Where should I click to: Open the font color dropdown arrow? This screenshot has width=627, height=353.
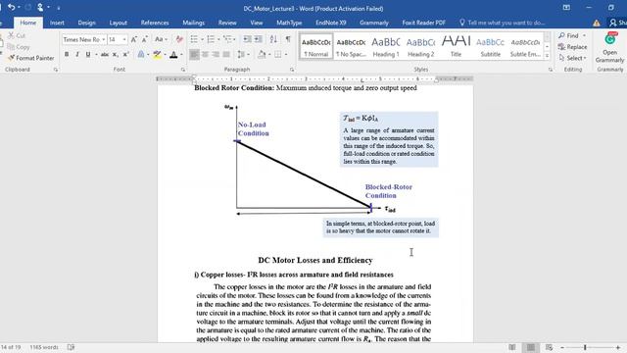point(181,55)
